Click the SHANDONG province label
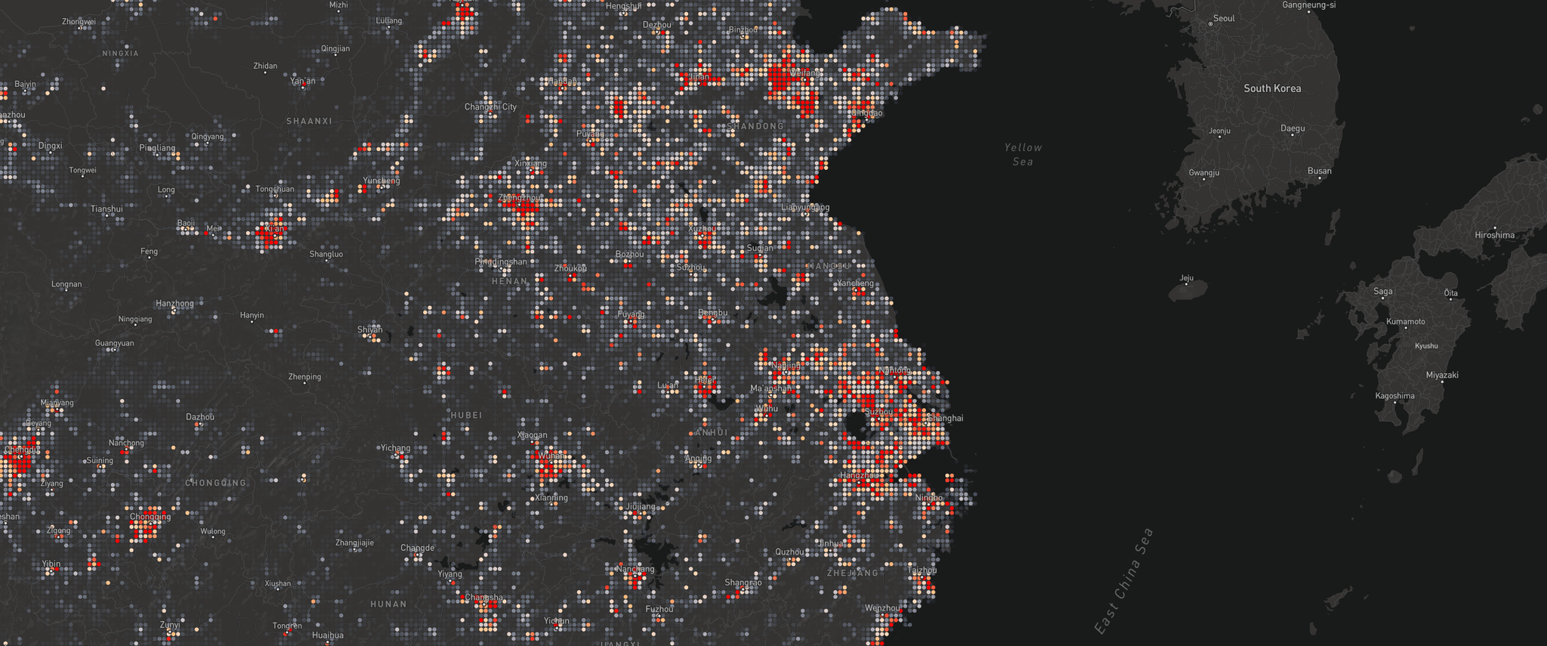 756,126
